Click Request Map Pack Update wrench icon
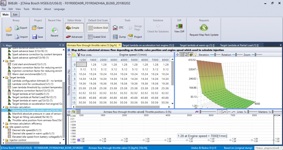Image resolution: width=283 pixels, height=150 pixels. pyautogui.click(x=204, y=28)
